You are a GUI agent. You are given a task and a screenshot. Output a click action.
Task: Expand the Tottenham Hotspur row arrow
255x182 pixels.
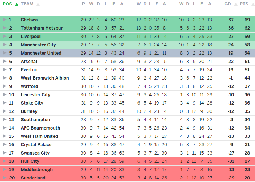[x=4, y=28]
